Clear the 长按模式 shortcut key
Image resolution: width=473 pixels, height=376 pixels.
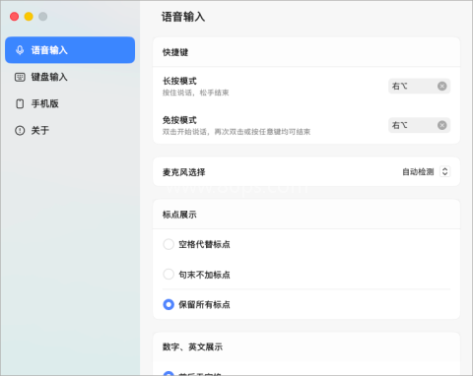coord(442,86)
